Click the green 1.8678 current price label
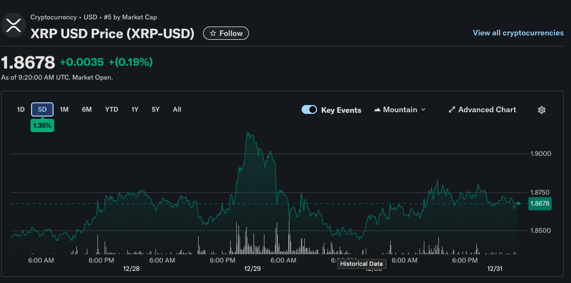This screenshot has height=283, width=571. [539, 204]
